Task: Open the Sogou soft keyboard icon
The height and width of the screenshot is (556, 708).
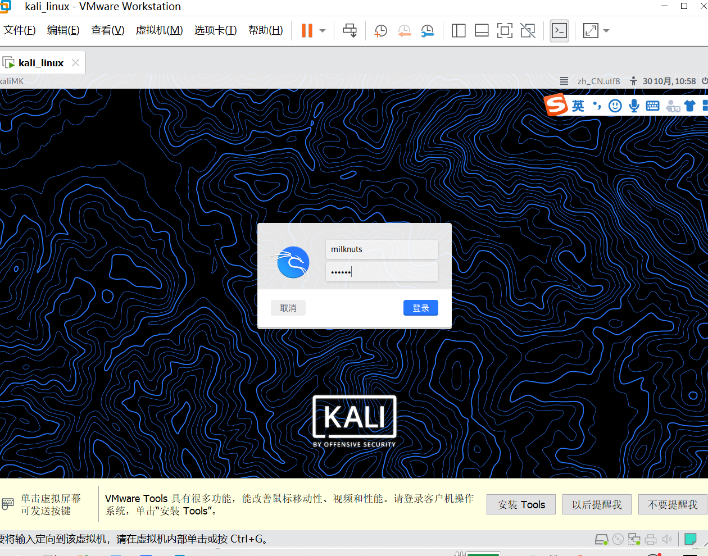Action: 652,106
